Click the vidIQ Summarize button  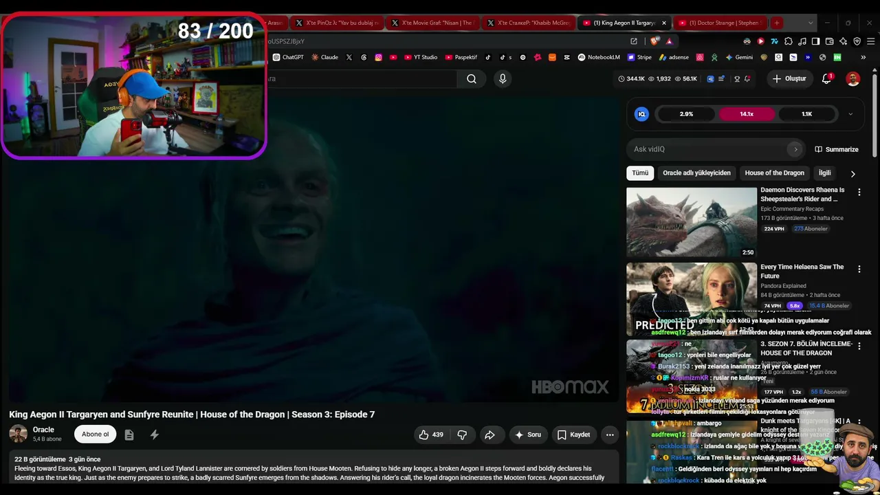pyautogui.click(x=836, y=149)
